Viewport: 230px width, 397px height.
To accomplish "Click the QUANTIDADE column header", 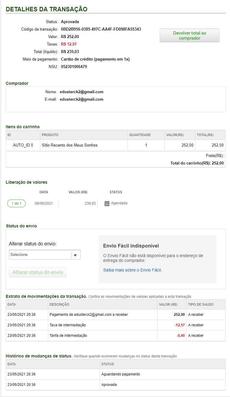I will tap(140, 135).
